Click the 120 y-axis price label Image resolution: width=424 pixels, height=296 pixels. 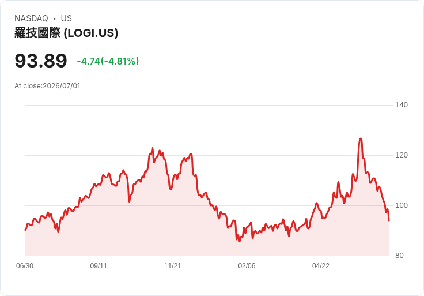pyautogui.click(x=402, y=155)
